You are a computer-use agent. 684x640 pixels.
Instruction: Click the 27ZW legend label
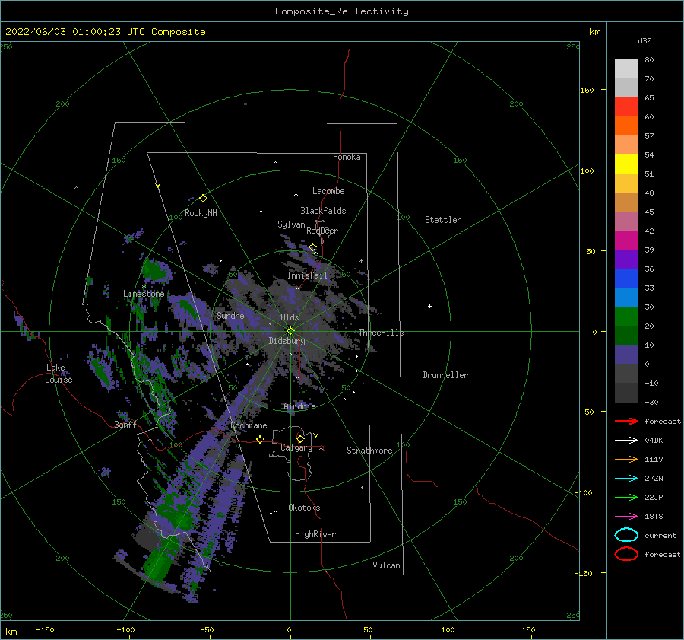pyautogui.click(x=654, y=479)
